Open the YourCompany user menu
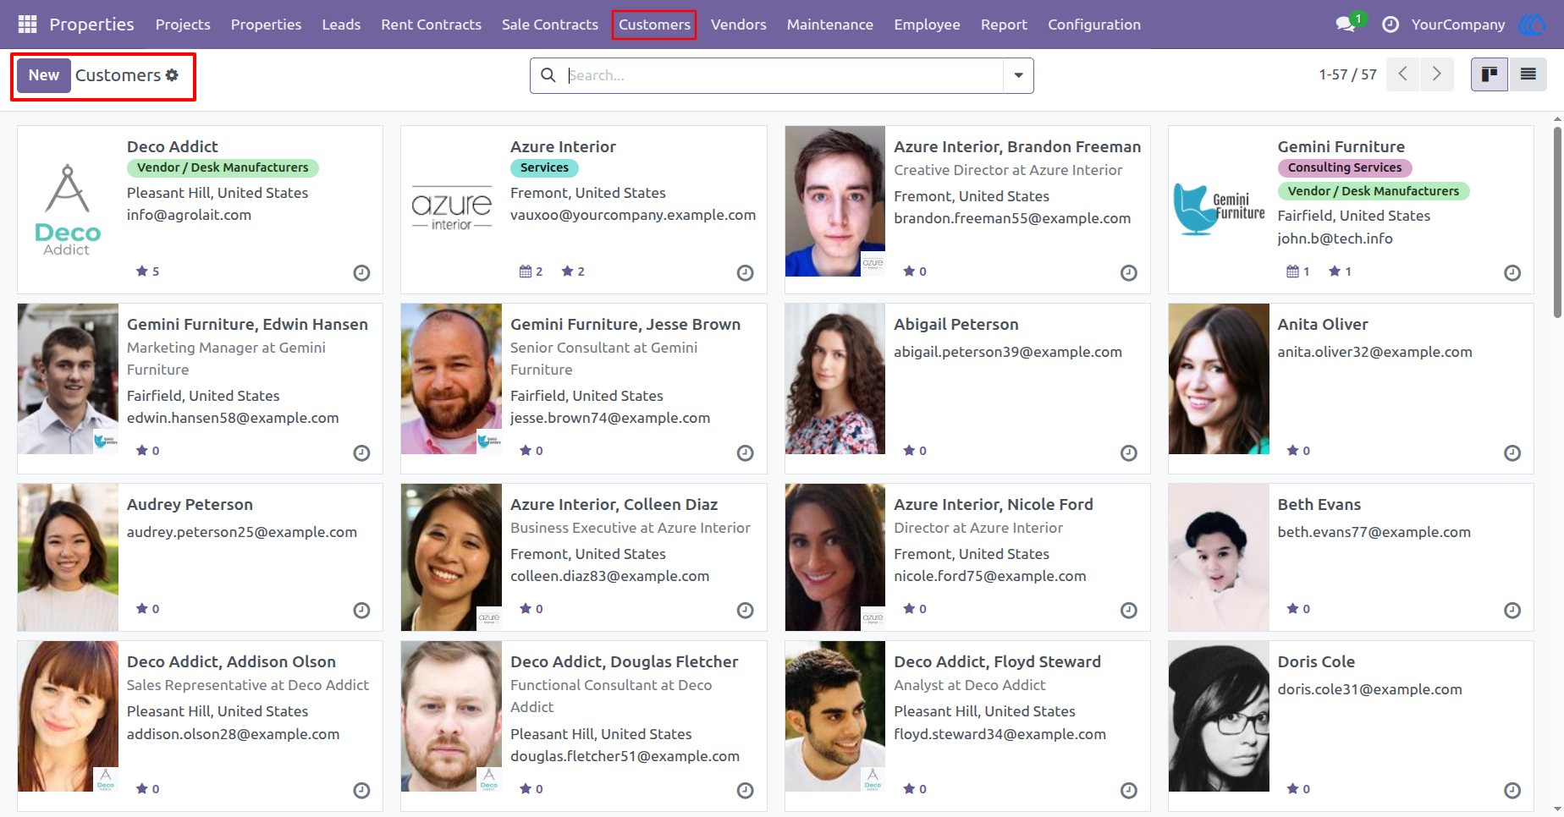 point(1458,25)
